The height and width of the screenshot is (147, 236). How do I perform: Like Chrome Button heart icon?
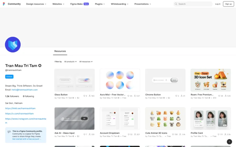pos(176,96)
